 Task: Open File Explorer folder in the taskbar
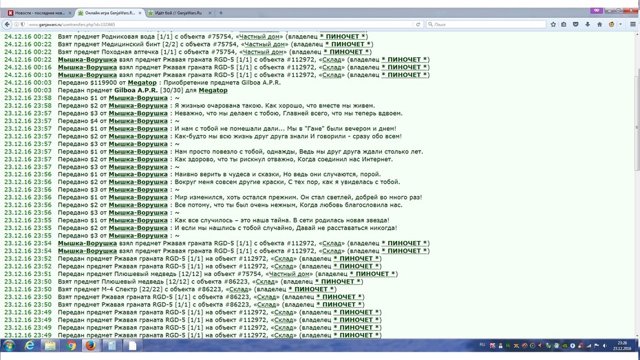50,346
